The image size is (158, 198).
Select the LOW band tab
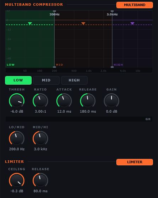tap(18, 80)
